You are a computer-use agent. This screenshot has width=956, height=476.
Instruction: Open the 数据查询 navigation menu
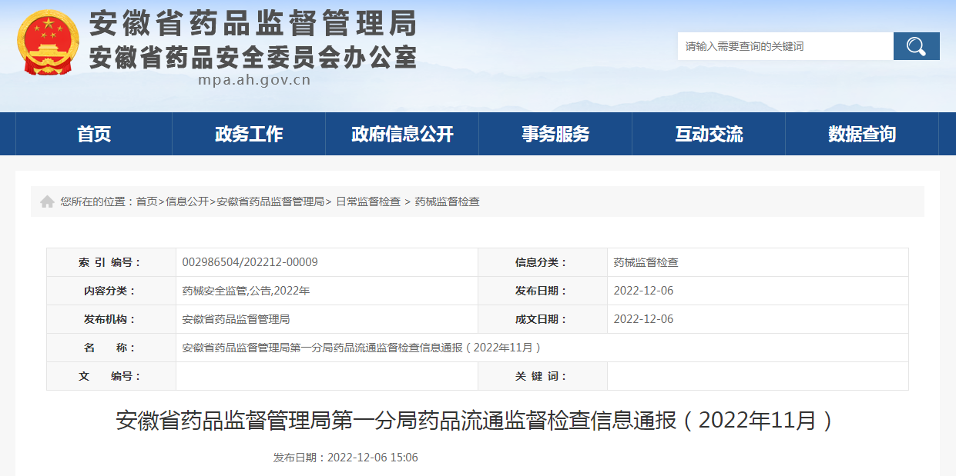click(x=862, y=134)
